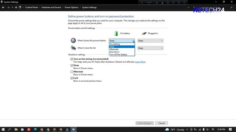Click 'When I press the power button' label
Image resolution: width=236 pixels, height=132 pixels.
92,41
